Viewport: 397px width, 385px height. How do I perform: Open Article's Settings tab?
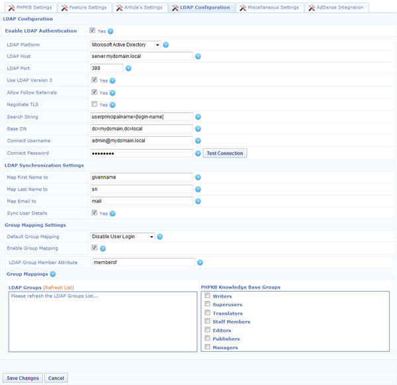140,7
